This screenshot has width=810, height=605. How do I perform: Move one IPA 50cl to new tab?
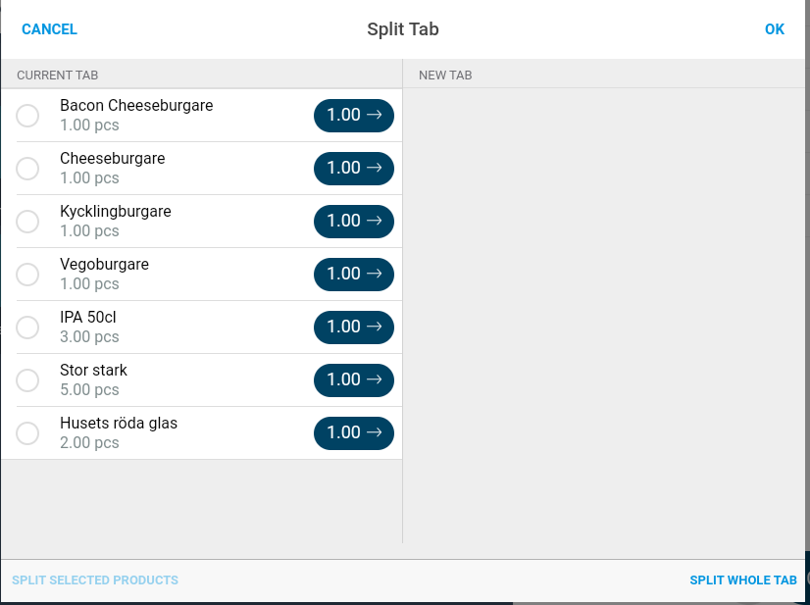coord(354,328)
